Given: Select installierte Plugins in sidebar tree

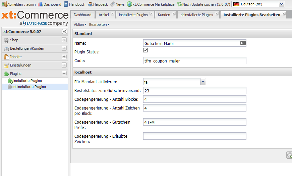Looking at the screenshot, I should tap(27, 81).
